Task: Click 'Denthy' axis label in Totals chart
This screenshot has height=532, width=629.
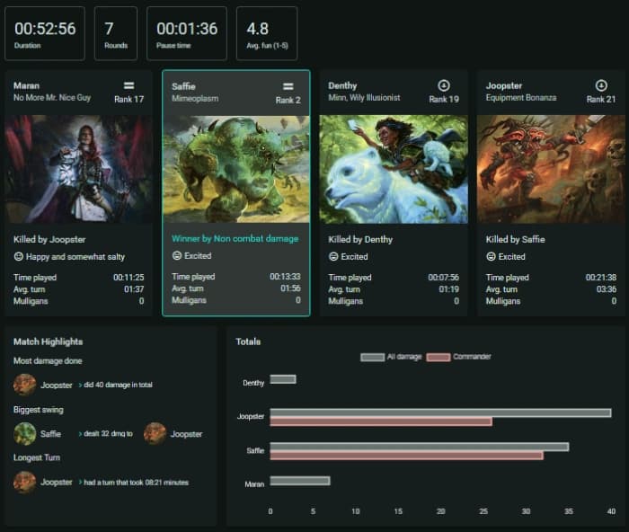Action: point(253,383)
